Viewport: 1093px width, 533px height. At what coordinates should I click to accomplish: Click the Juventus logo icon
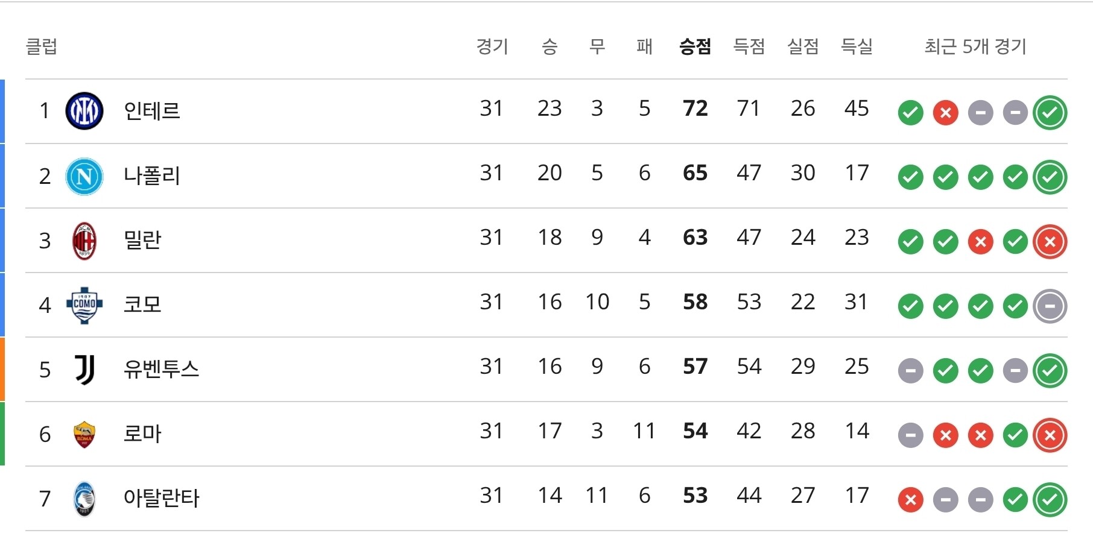pyautogui.click(x=84, y=370)
